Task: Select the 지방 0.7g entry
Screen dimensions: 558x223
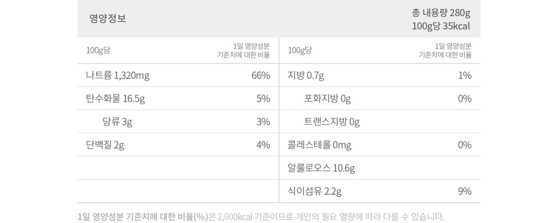Action: click(306, 76)
